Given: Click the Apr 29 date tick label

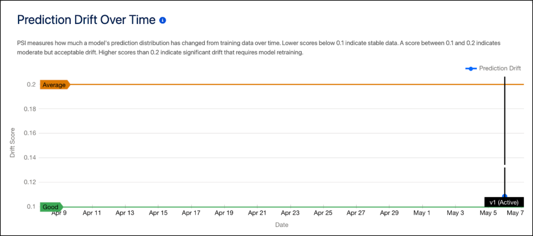Looking at the screenshot, I should click(x=389, y=213).
